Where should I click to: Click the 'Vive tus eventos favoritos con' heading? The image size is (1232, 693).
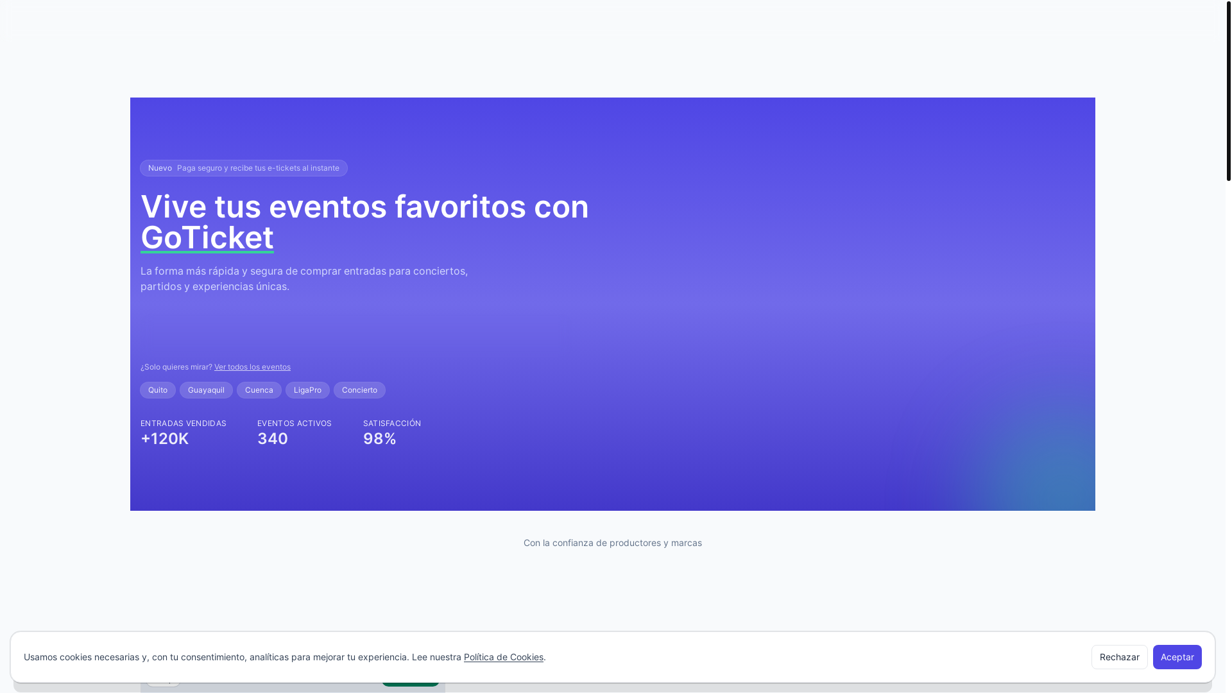pyautogui.click(x=364, y=207)
